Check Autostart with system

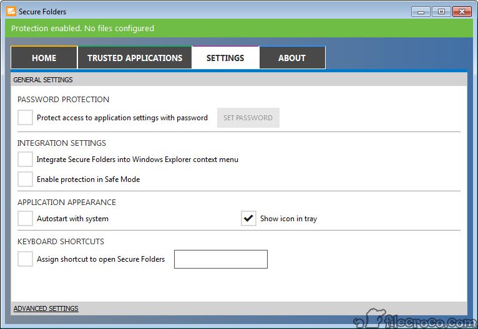(25, 219)
